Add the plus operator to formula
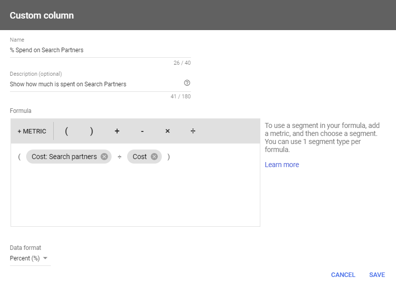 tap(117, 131)
